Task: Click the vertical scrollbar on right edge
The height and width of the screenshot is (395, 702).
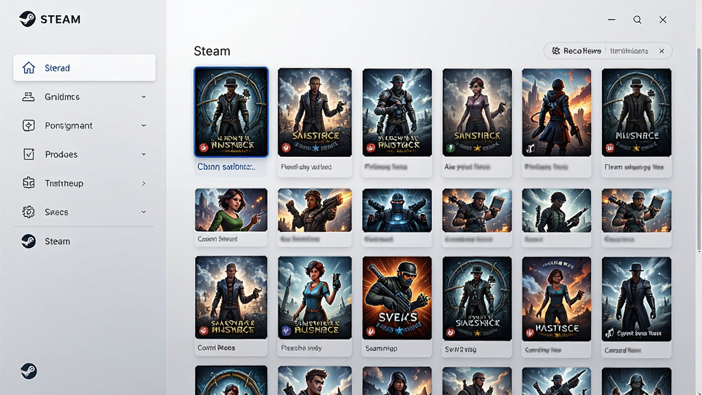Action: [699, 148]
